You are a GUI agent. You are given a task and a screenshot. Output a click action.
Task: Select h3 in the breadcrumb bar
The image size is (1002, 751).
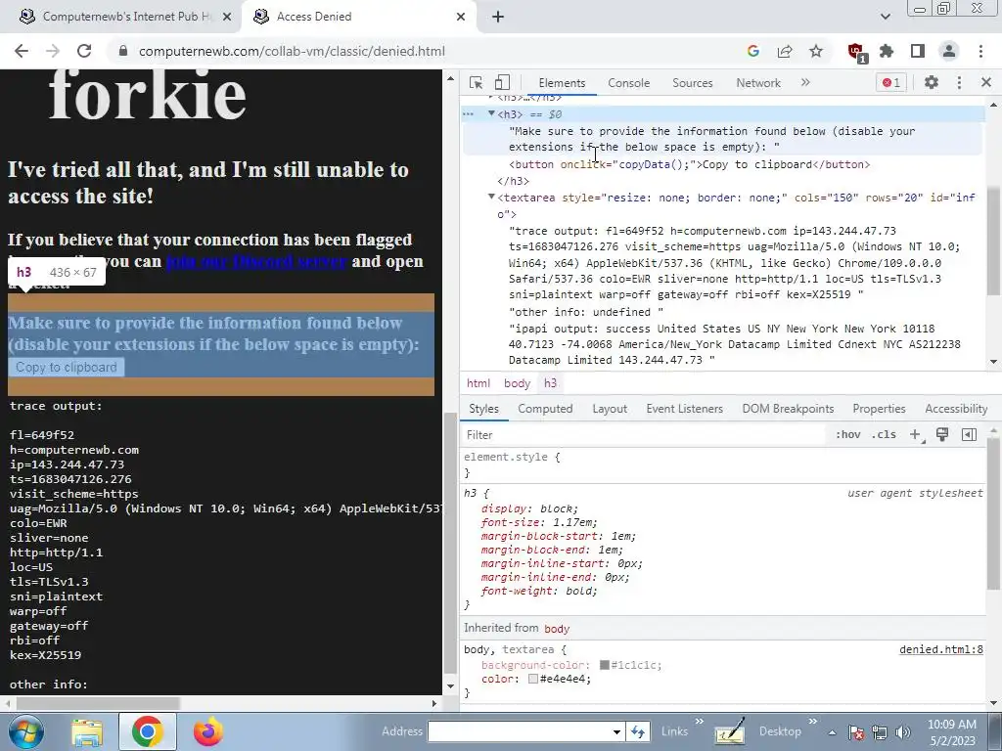550,383
